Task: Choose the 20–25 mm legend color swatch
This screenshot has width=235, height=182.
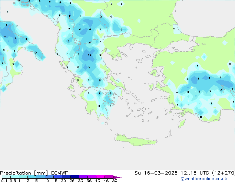Action: pos(66,177)
